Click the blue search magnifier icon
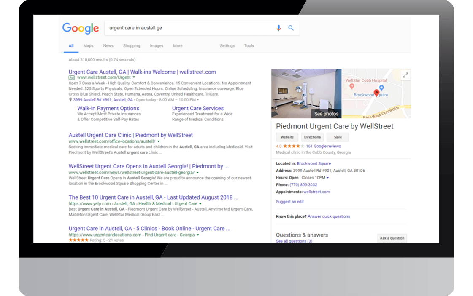Viewport: 473px width, 296px height. [291, 28]
